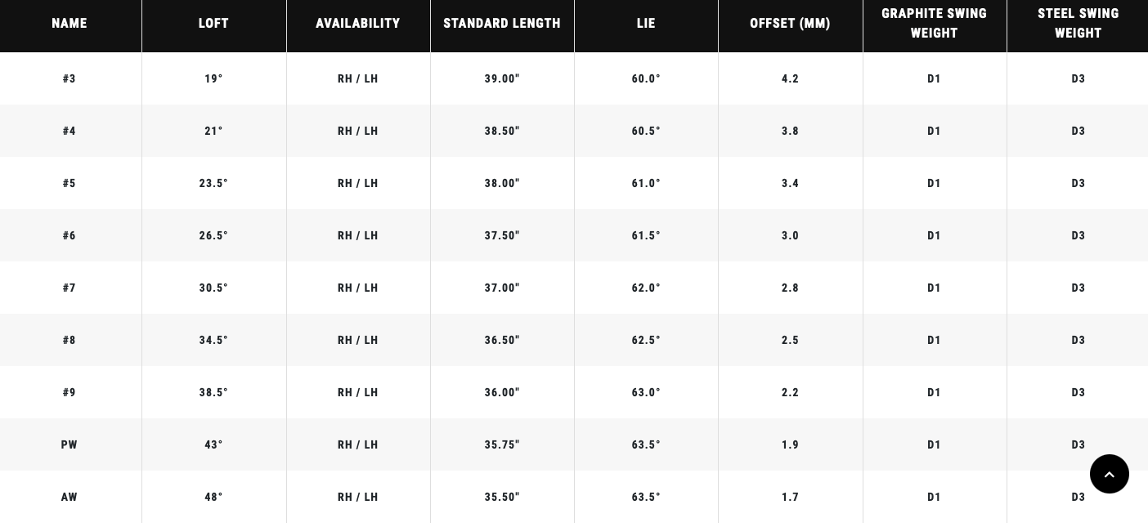Select the PW row name cell
The width and height of the screenshot is (1148, 527).
point(70,445)
